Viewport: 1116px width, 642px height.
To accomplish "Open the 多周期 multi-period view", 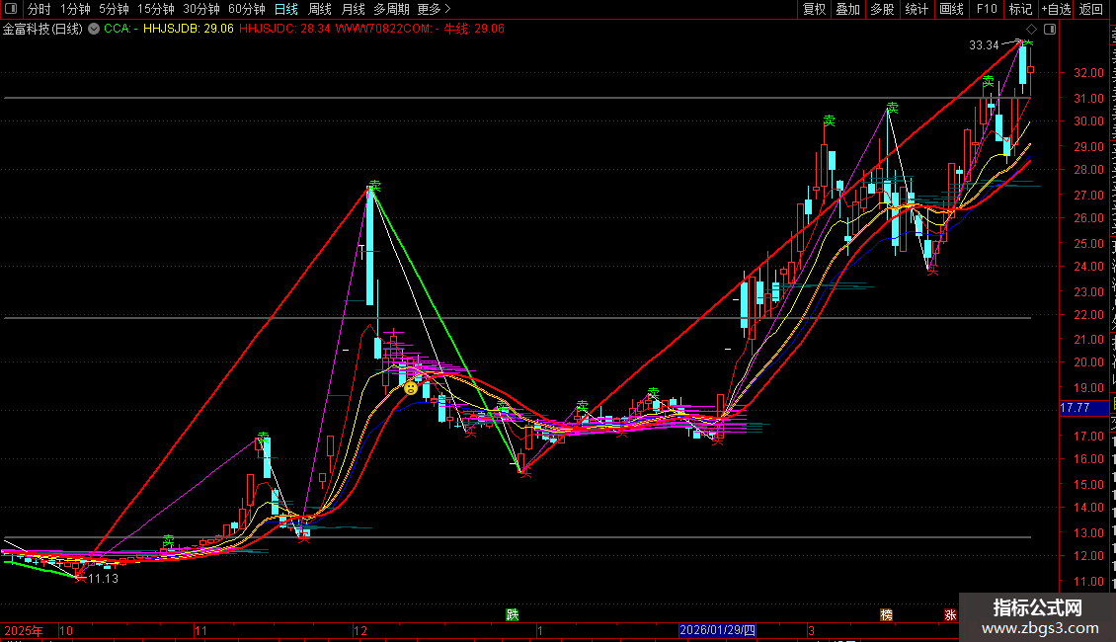I will pos(391,9).
